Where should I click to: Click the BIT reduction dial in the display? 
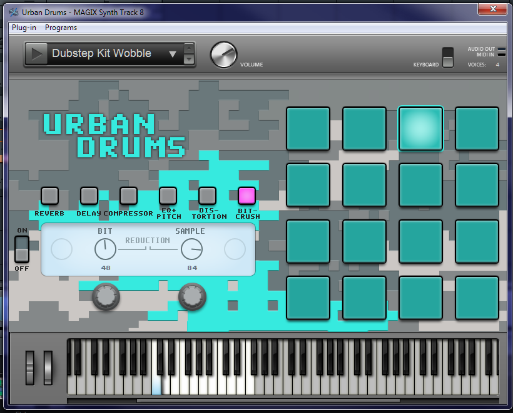coord(105,249)
